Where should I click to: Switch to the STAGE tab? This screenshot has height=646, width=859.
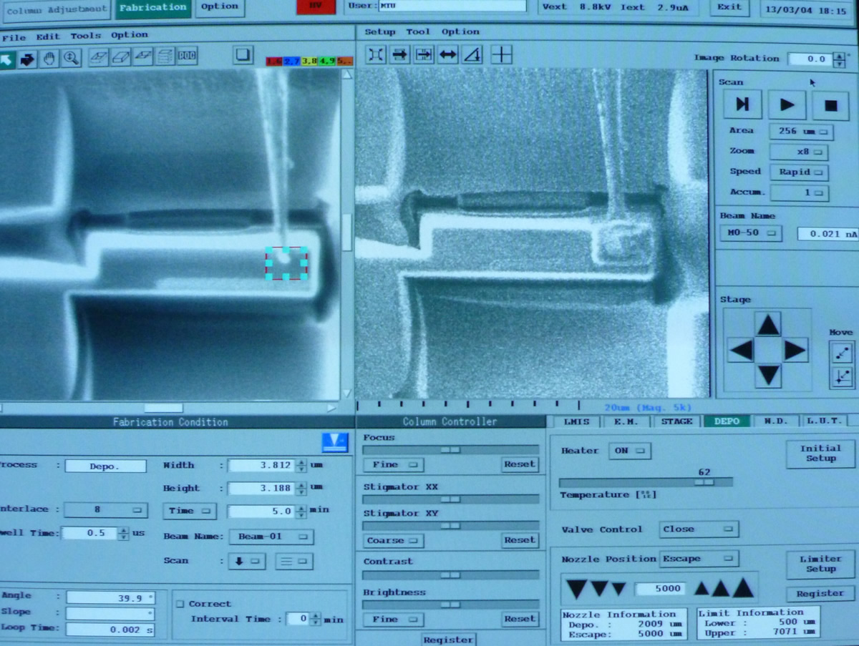(676, 421)
